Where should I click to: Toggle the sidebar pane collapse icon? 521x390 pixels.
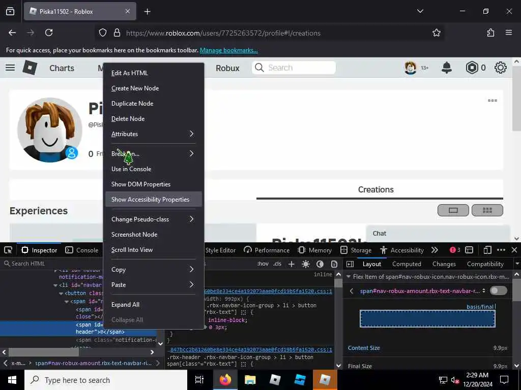[x=350, y=264]
